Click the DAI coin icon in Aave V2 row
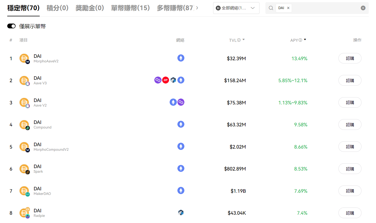Image resolution: width=376 pixels, height=223 pixels. (24, 103)
